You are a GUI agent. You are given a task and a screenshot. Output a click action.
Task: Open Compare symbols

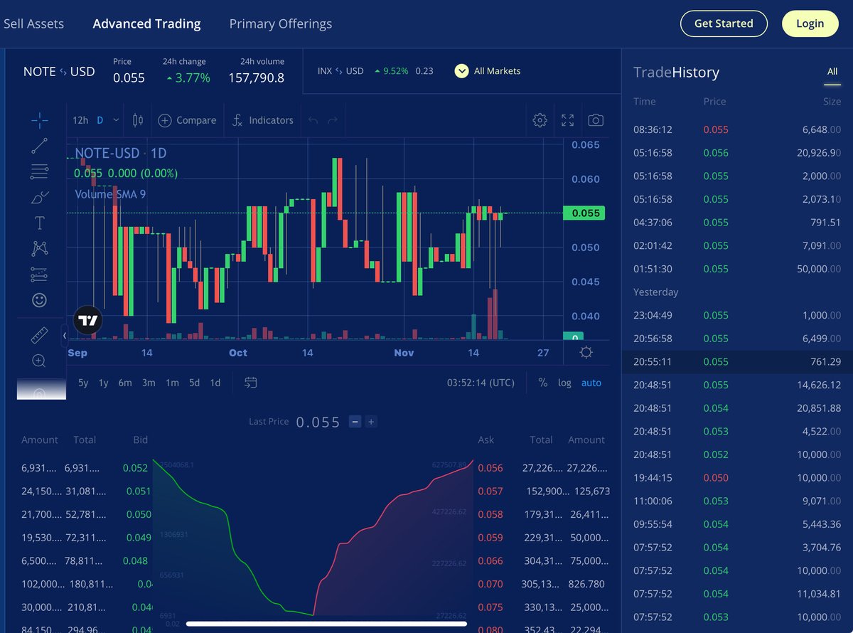click(x=187, y=120)
